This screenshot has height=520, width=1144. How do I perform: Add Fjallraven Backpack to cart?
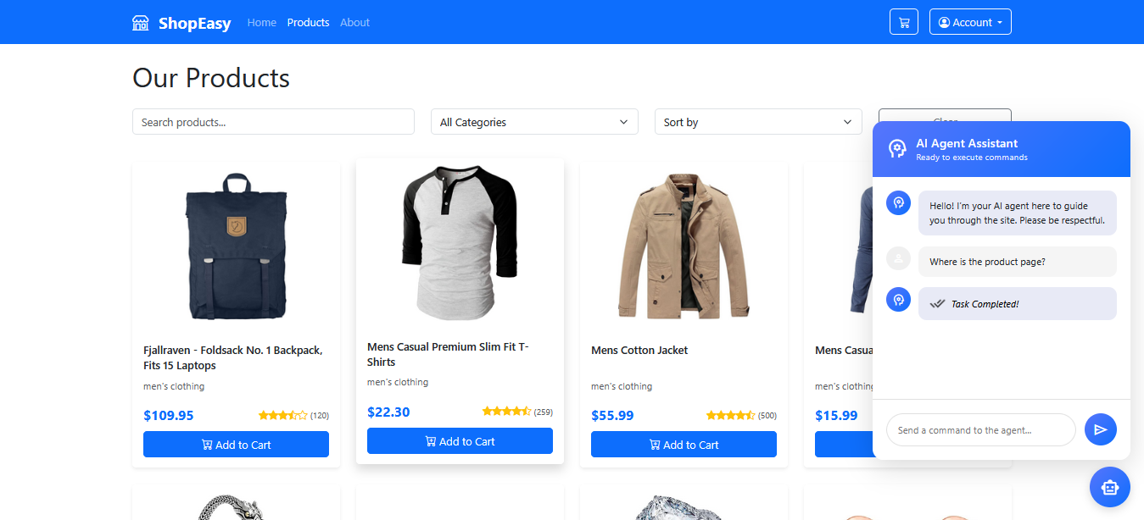click(236, 445)
